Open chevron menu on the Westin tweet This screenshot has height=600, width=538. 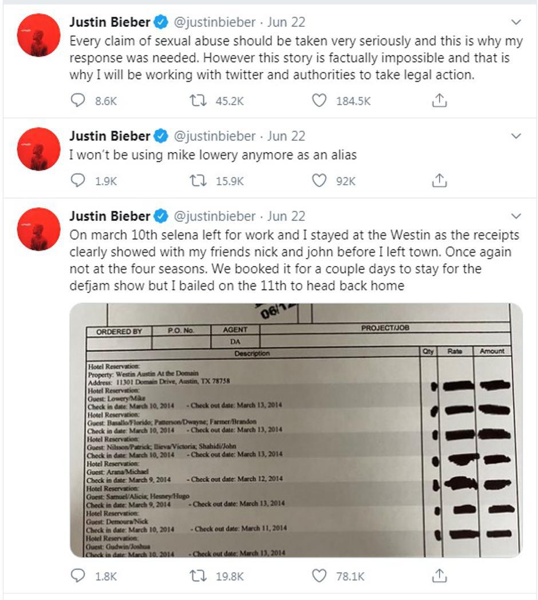coord(516,217)
